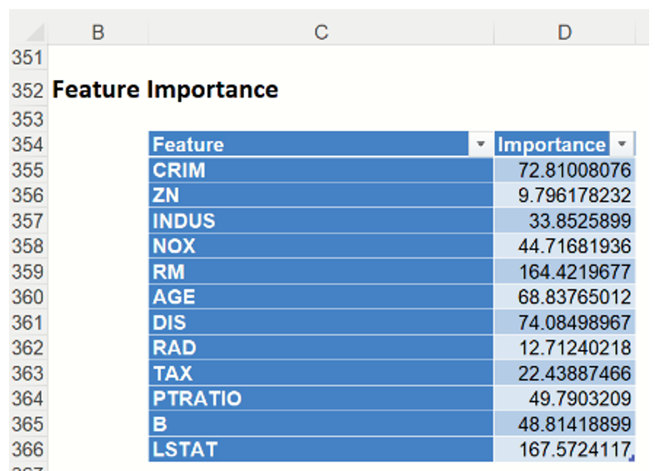Click row 366 header

(x=27, y=449)
